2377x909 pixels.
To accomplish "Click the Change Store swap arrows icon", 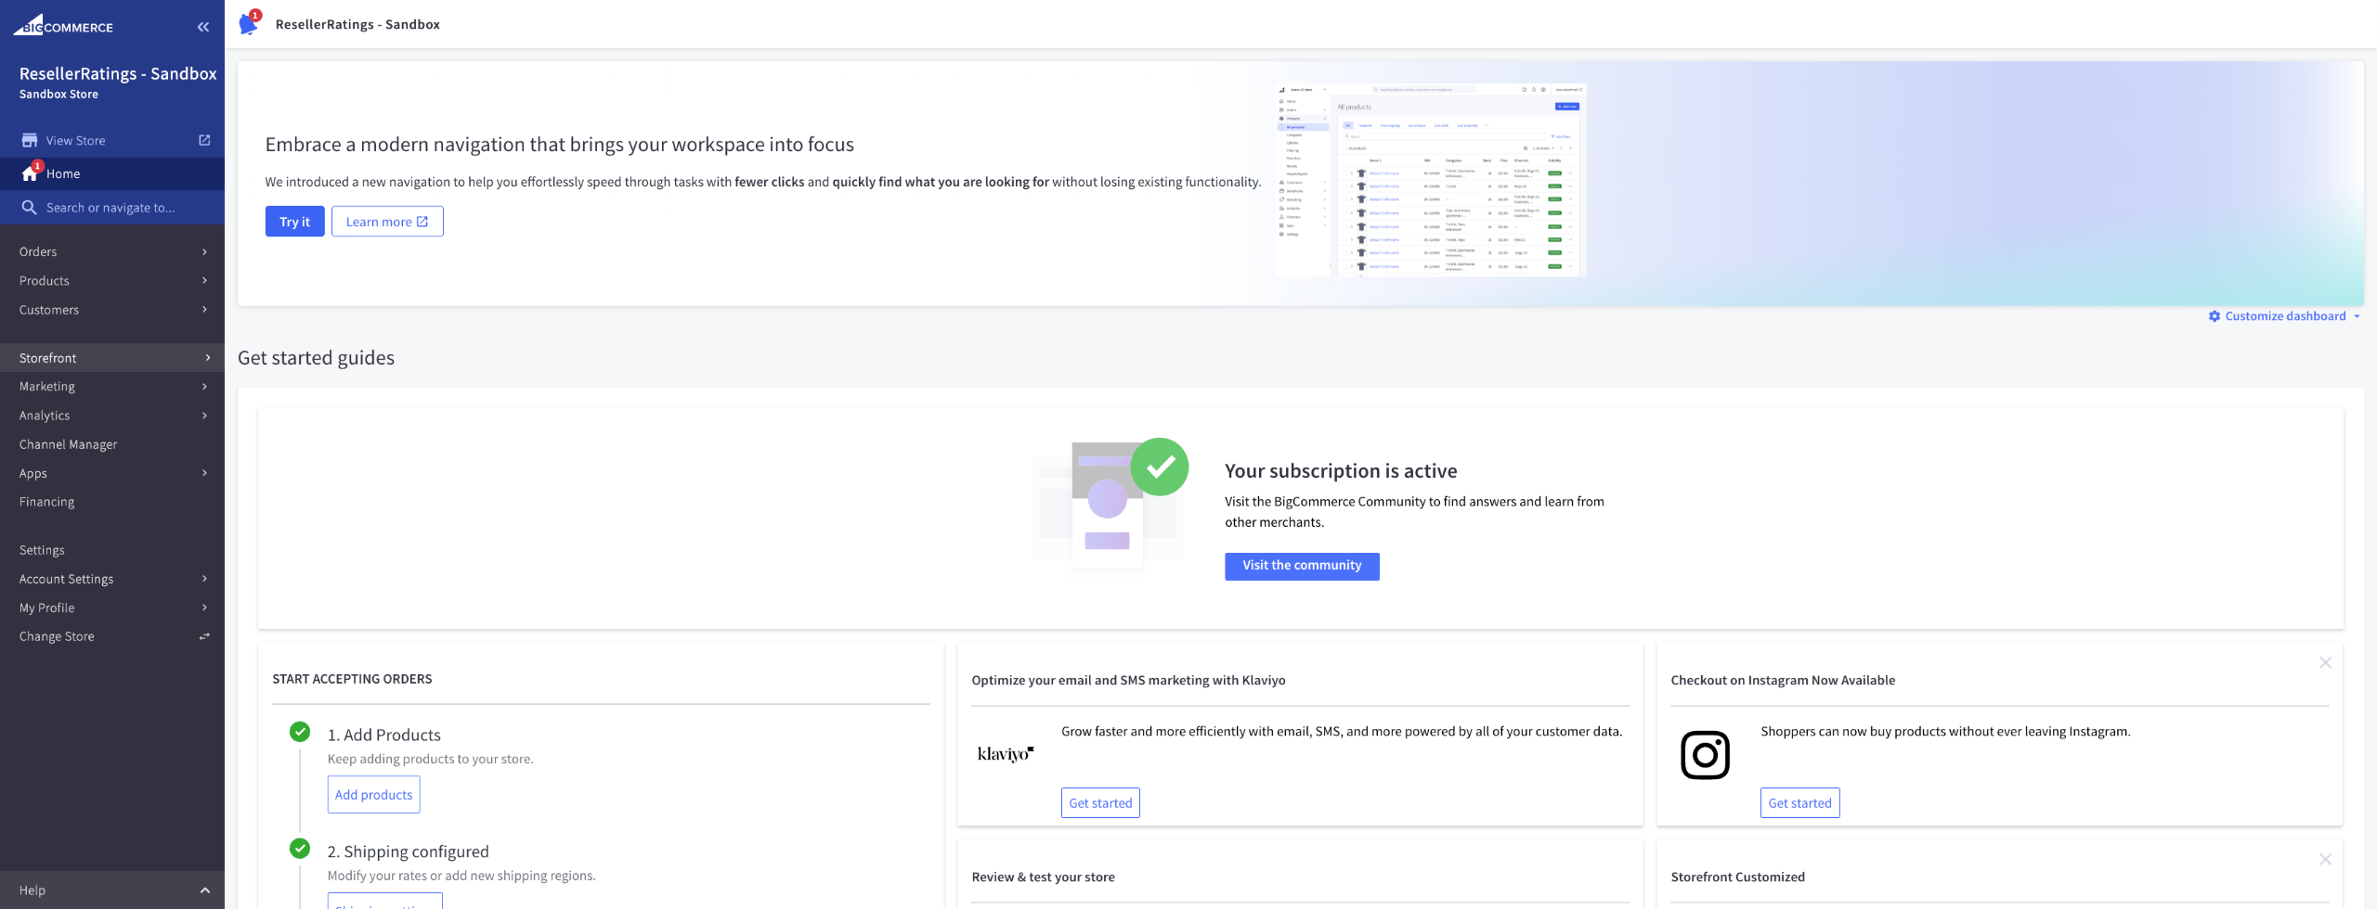I will 204,636.
